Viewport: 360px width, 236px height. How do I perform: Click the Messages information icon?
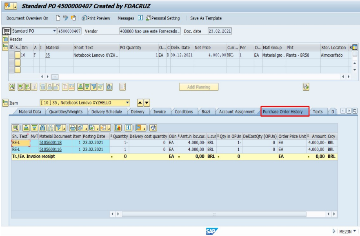coord(140,18)
